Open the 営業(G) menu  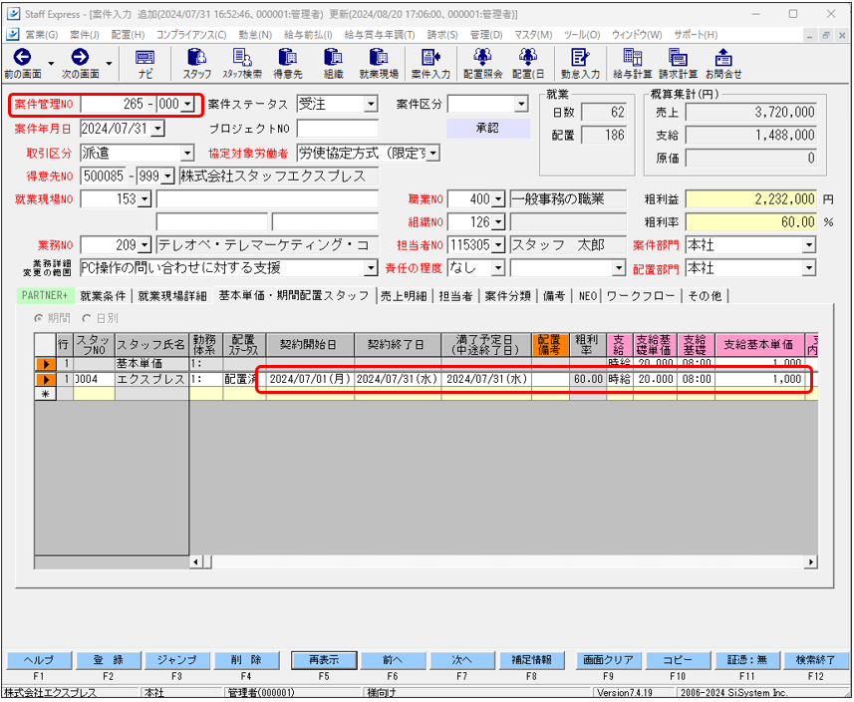tap(42, 35)
